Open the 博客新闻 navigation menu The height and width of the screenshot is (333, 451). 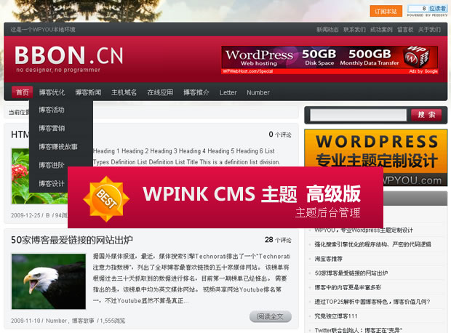pyautogui.click(x=88, y=92)
